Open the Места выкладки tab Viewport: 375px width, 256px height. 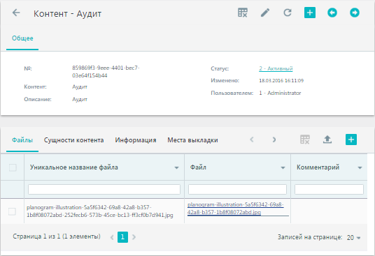click(192, 140)
